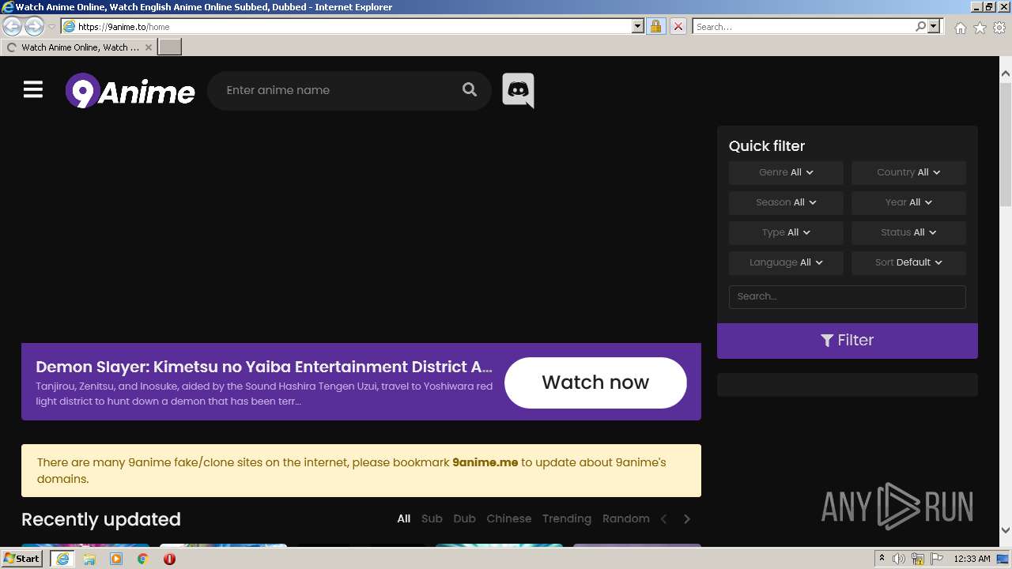1012x569 pixels.
Task: Click the Action Center flag icon
Action: pyautogui.click(x=937, y=559)
